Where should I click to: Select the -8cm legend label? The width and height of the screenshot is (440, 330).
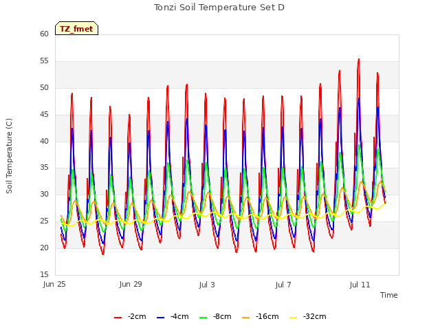click(x=222, y=316)
